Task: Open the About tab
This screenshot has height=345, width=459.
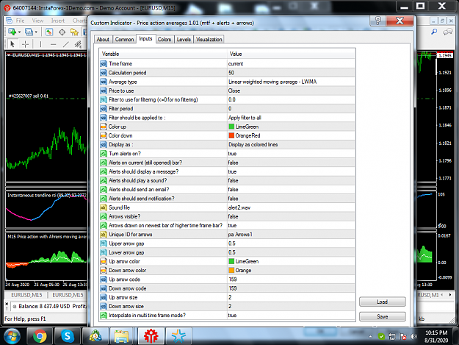Action: click(x=103, y=39)
